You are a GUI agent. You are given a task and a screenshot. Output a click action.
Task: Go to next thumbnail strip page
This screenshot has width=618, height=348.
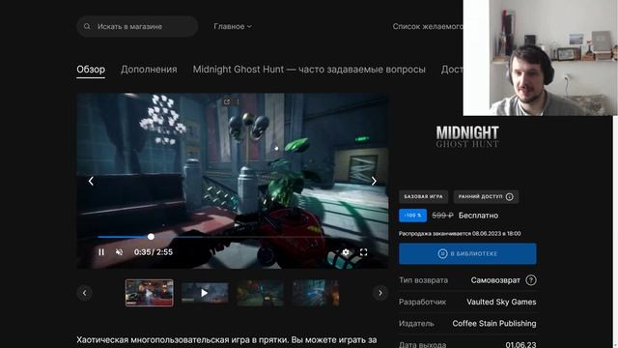[x=380, y=293]
